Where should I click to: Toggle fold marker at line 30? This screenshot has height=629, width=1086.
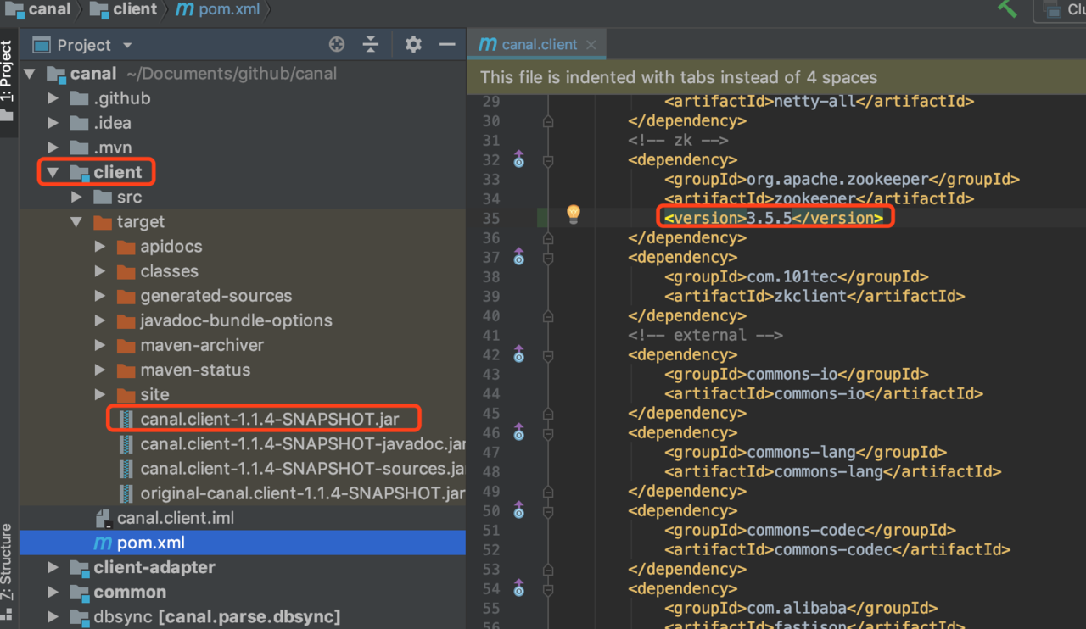548,121
